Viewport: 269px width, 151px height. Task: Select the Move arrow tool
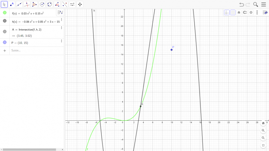(4, 4)
